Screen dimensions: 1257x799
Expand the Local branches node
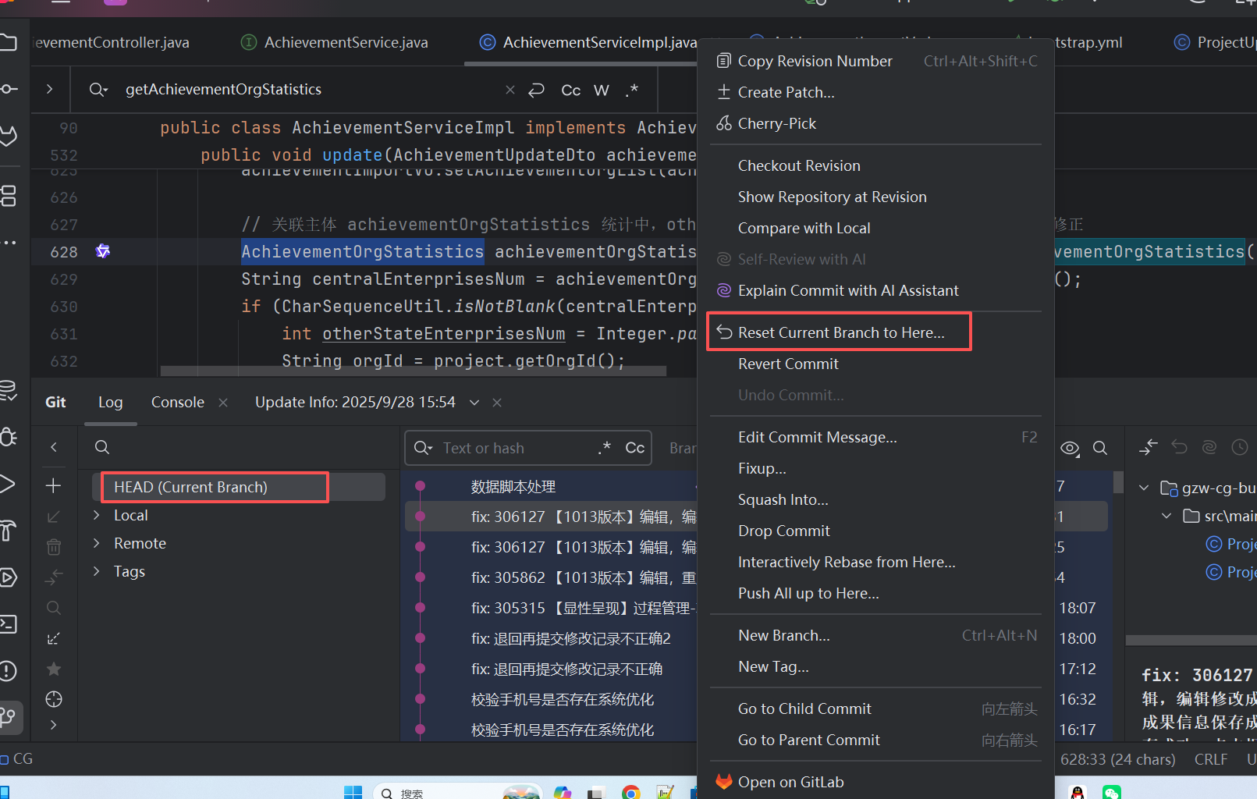(x=97, y=515)
